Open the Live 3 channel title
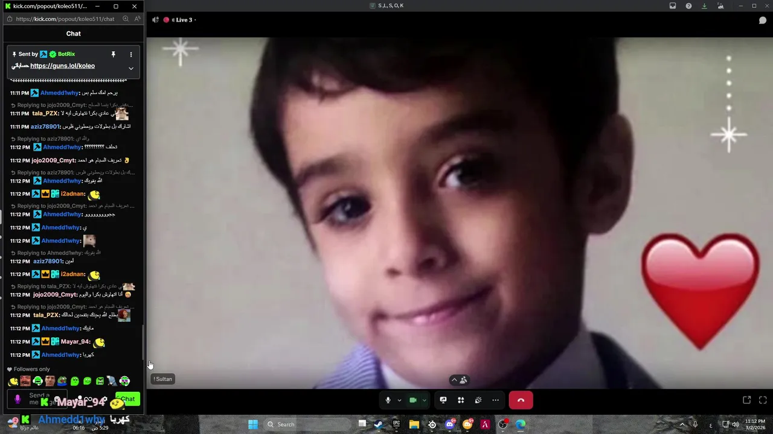The height and width of the screenshot is (434, 773). point(184,20)
